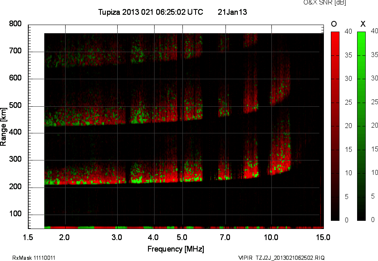Click the 10 dB label beside the O color bar
This screenshot has width=378, height=261.
click(348, 173)
